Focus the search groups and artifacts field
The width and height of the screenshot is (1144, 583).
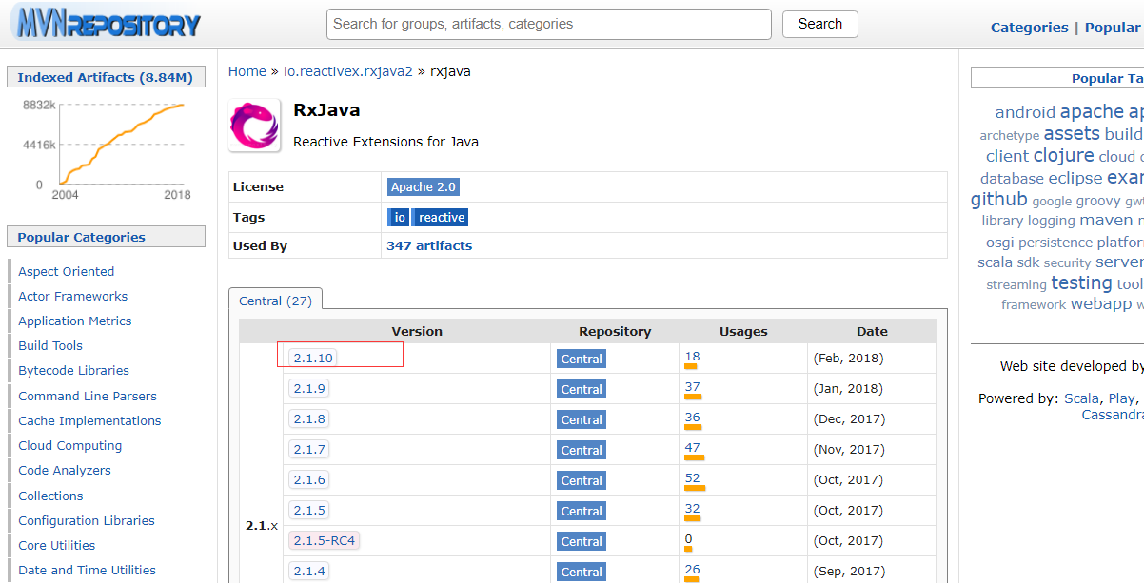[x=549, y=24]
